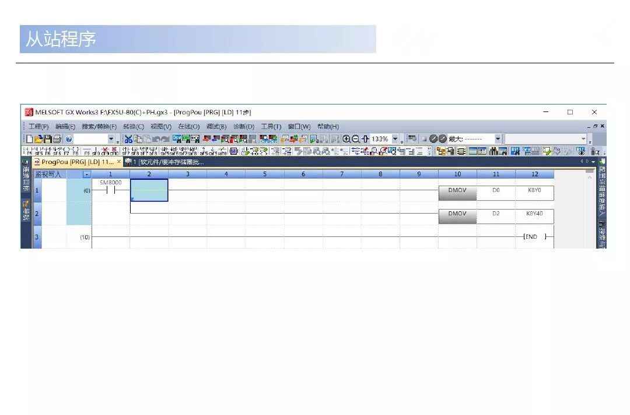Viewport: 630px width, 415px height.
Task: Click the cF9 delete horizontal line icon
Action: [105, 151]
